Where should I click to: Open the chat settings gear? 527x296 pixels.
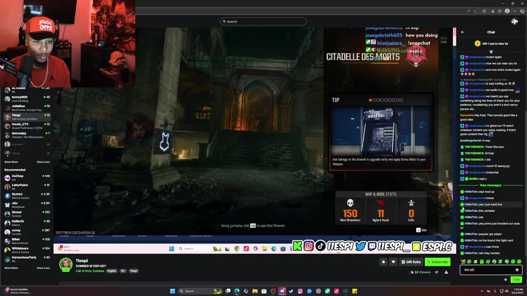(x=506, y=280)
